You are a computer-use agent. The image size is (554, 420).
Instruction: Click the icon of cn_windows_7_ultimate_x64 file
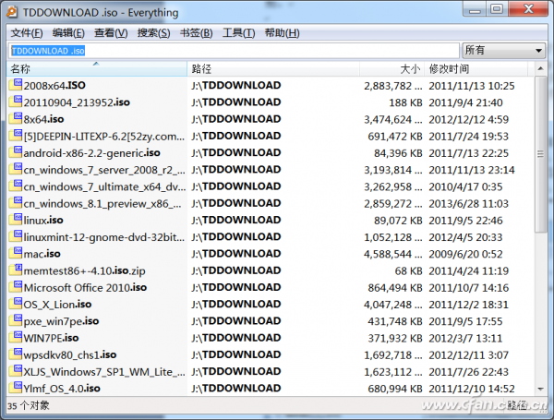[x=16, y=186]
